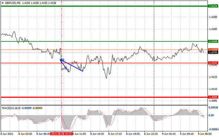
Task: Click the 8 Jun 14:35 time label
Action: (97, 134)
